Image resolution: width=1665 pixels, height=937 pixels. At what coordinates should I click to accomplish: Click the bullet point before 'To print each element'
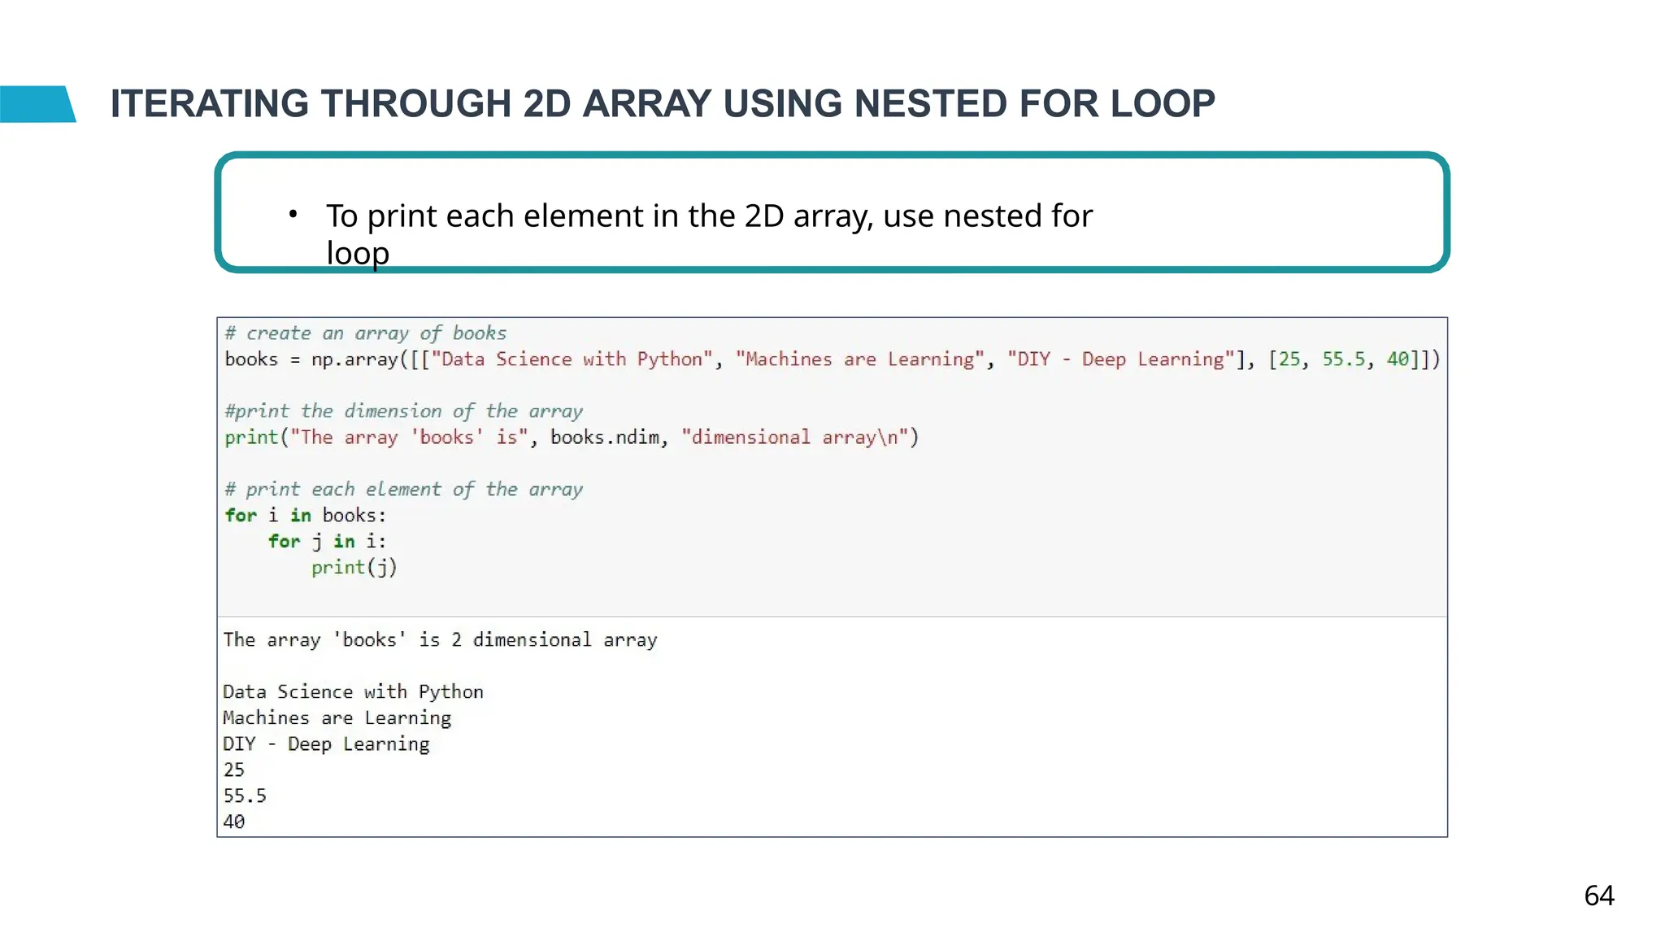[x=293, y=215]
